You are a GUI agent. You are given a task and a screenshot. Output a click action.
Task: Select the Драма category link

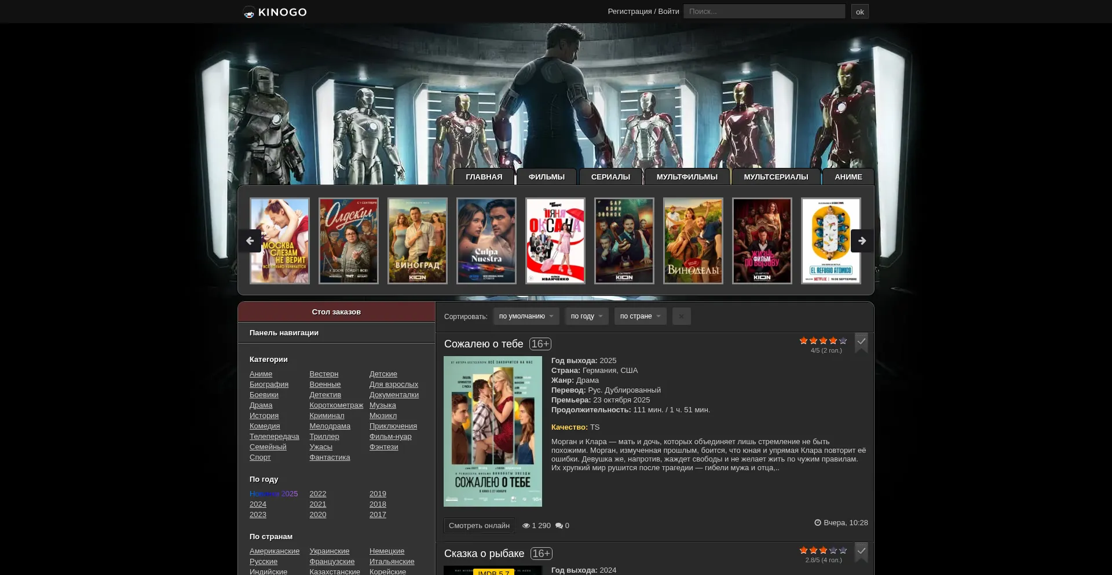click(261, 405)
